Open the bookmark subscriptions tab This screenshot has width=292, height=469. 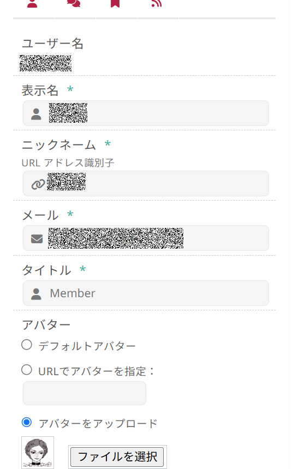click(115, 3)
